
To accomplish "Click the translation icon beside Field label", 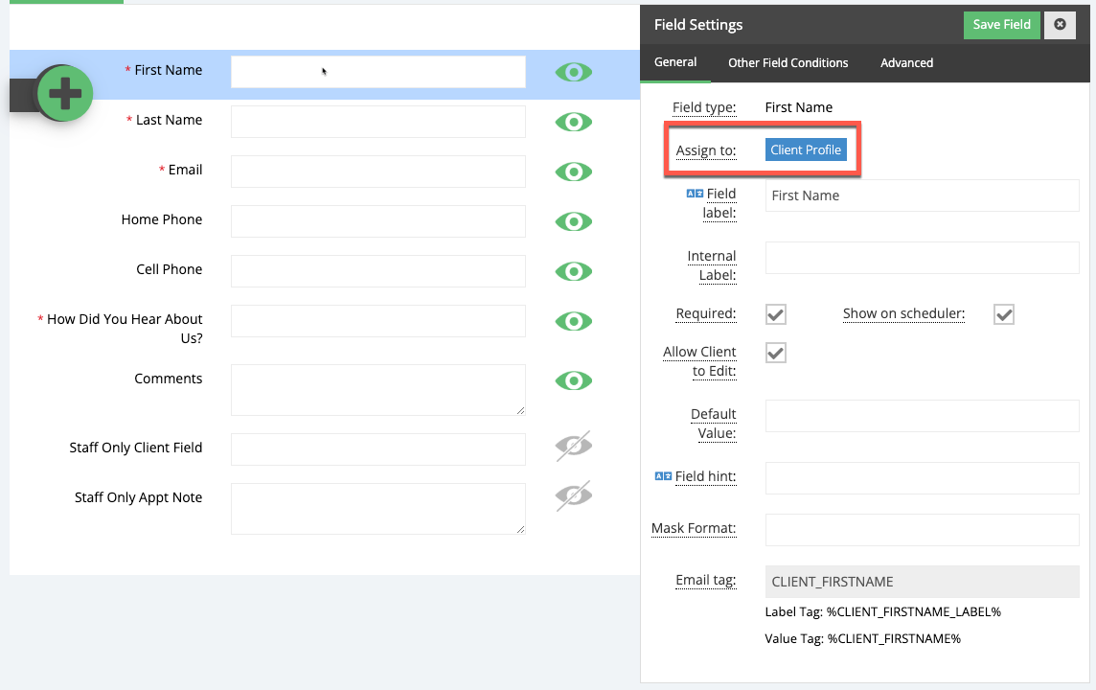I will (x=696, y=193).
